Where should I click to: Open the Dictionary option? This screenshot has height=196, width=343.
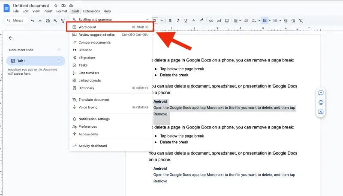point(111,88)
